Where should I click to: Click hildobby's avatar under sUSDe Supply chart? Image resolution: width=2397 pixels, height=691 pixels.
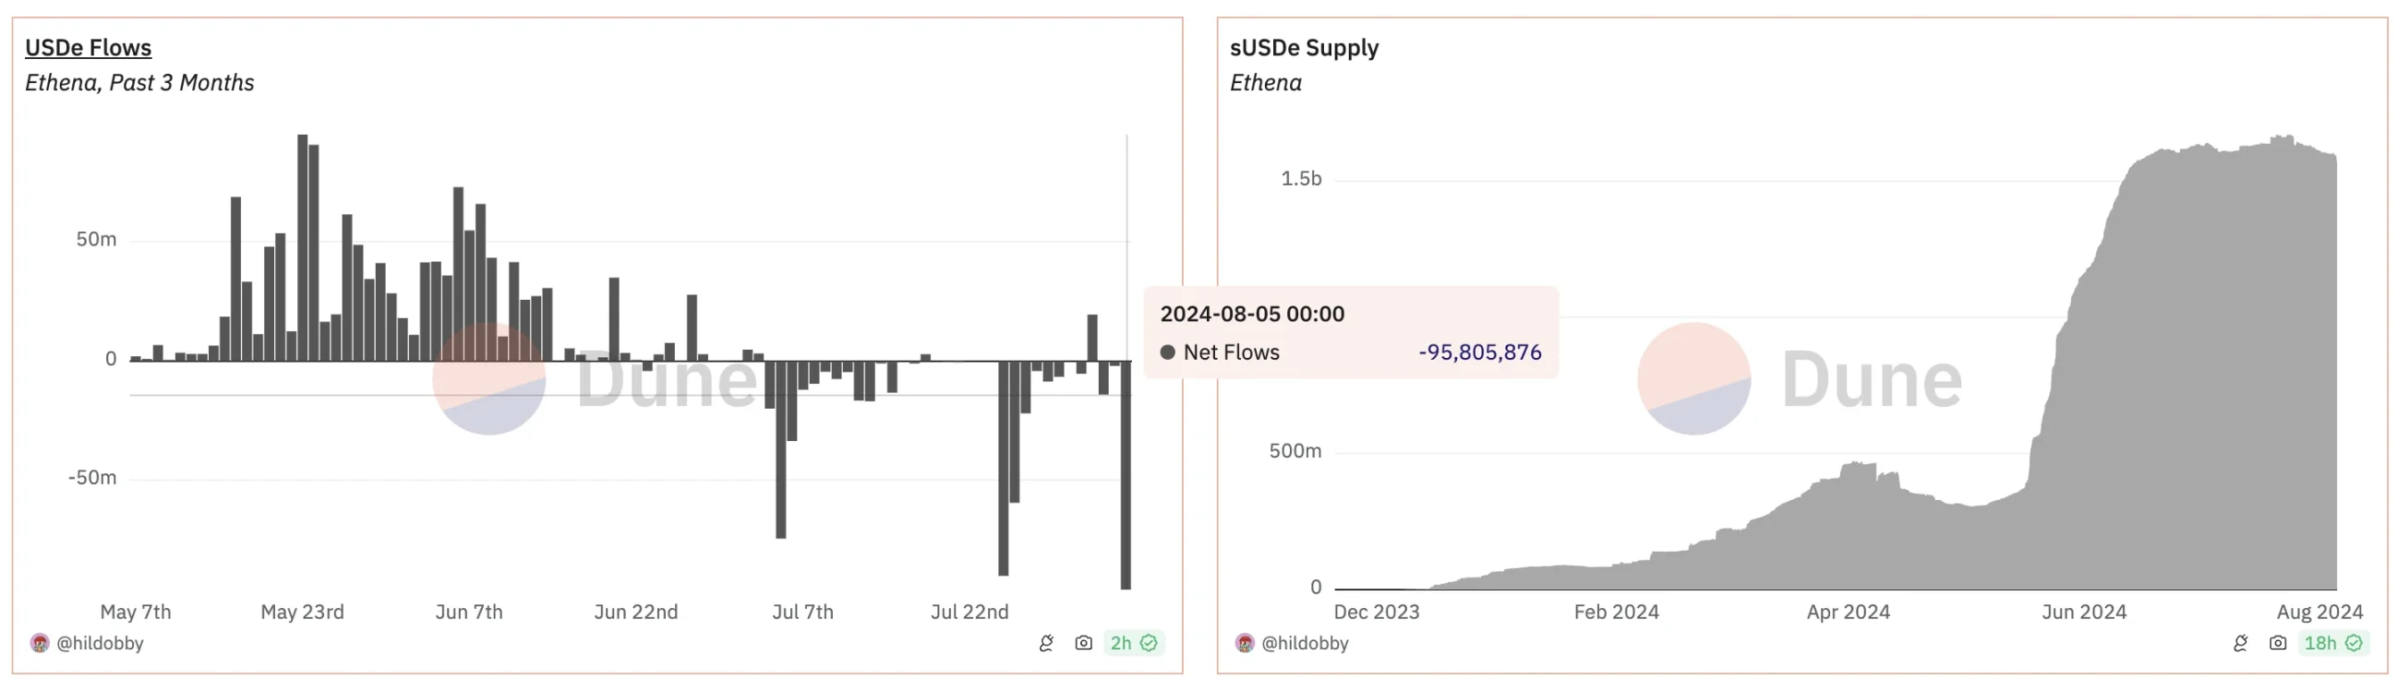(x=1244, y=643)
